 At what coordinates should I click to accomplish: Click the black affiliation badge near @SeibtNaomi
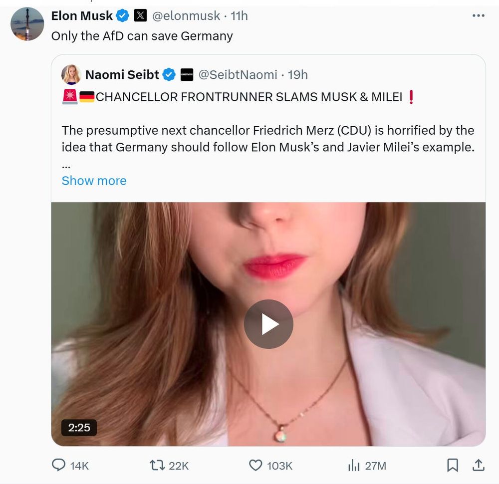click(x=187, y=75)
